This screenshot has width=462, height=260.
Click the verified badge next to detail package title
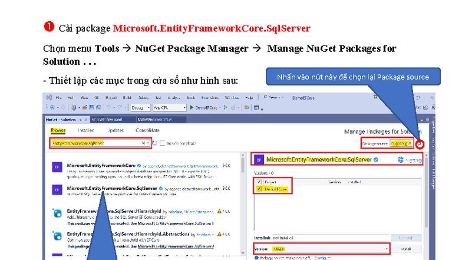pos(376,160)
